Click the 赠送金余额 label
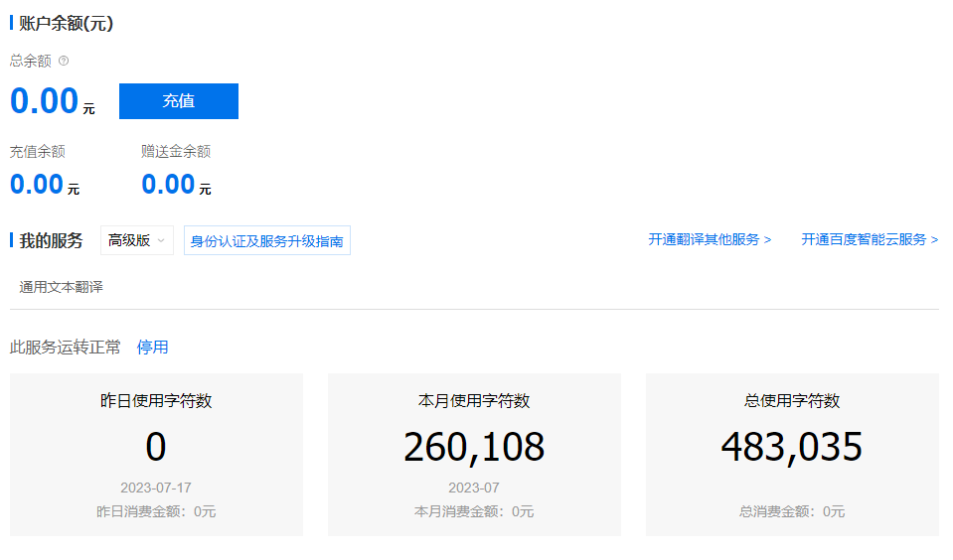 (176, 151)
